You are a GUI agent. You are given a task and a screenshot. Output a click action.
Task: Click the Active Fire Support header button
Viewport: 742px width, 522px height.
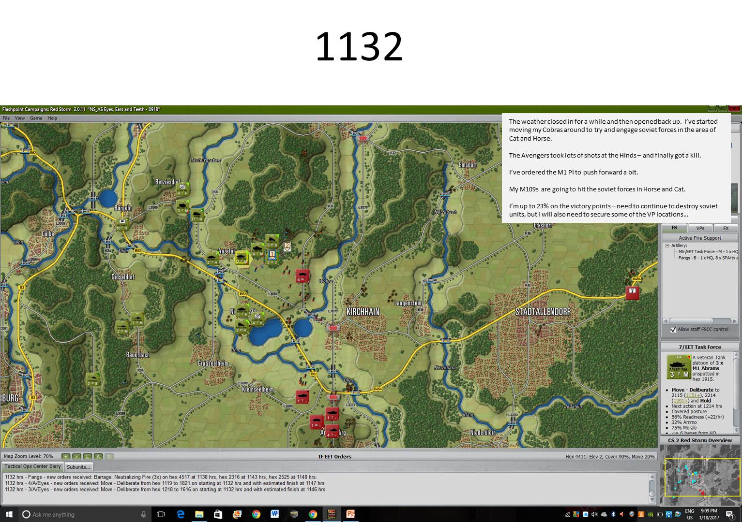pos(700,238)
